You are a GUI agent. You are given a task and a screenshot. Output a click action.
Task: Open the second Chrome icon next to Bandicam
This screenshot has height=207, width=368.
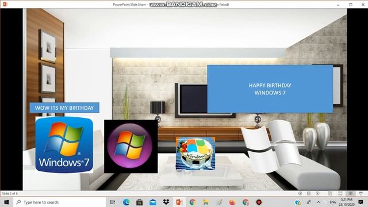[246, 202]
